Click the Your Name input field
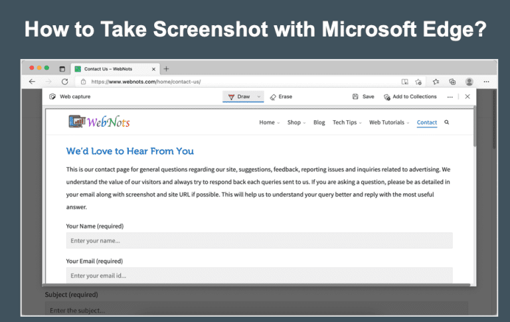510x322 pixels. [259, 241]
